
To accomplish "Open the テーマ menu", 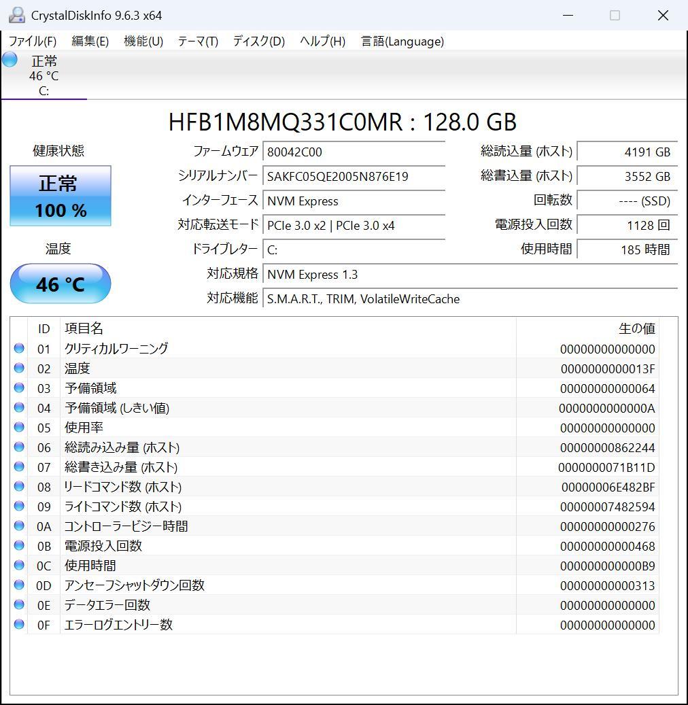I will (197, 41).
